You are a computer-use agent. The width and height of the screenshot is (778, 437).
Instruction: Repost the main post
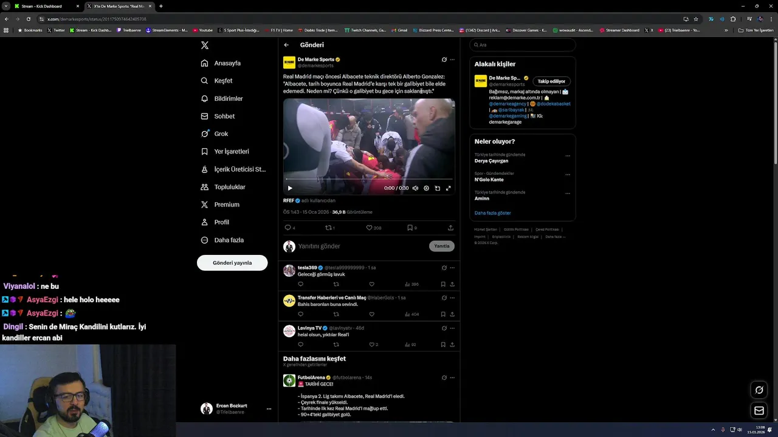point(329,228)
